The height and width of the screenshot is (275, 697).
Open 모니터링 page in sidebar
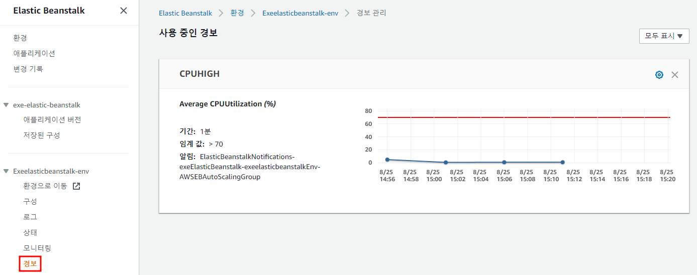point(37,248)
